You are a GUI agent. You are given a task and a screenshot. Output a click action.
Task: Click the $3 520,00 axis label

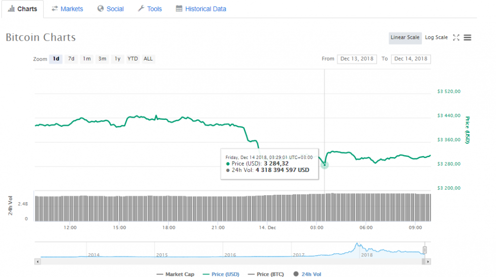click(x=449, y=91)
